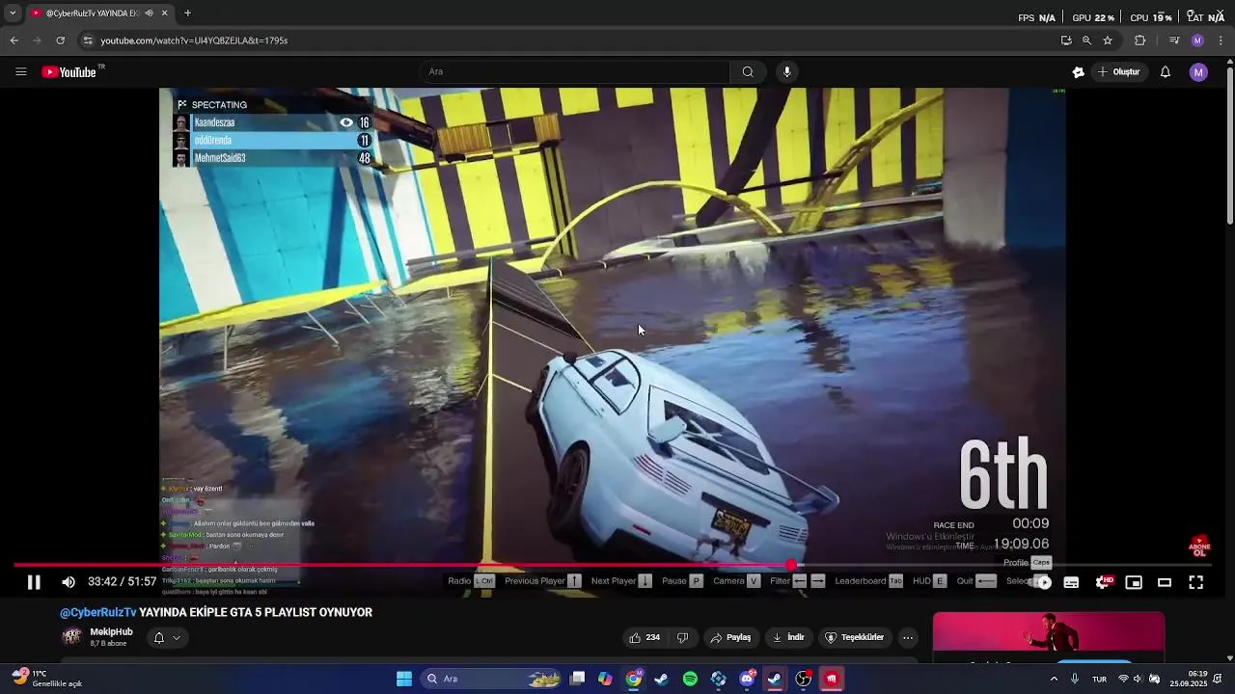This screenshot has height=694, width=1235.
Task: Pause the video with the player button
Action: pyautogui.click(x=34, y=582)
